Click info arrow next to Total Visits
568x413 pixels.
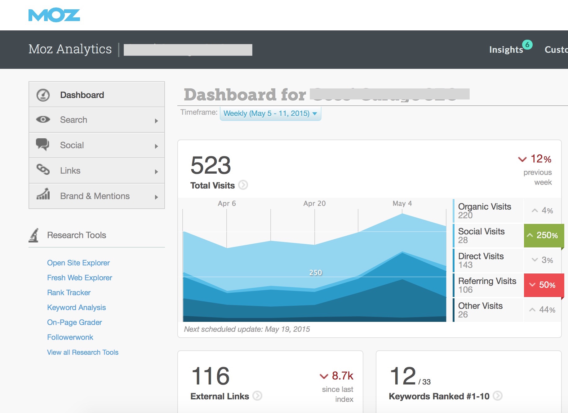pyautogui.click(x=243, y=185)
